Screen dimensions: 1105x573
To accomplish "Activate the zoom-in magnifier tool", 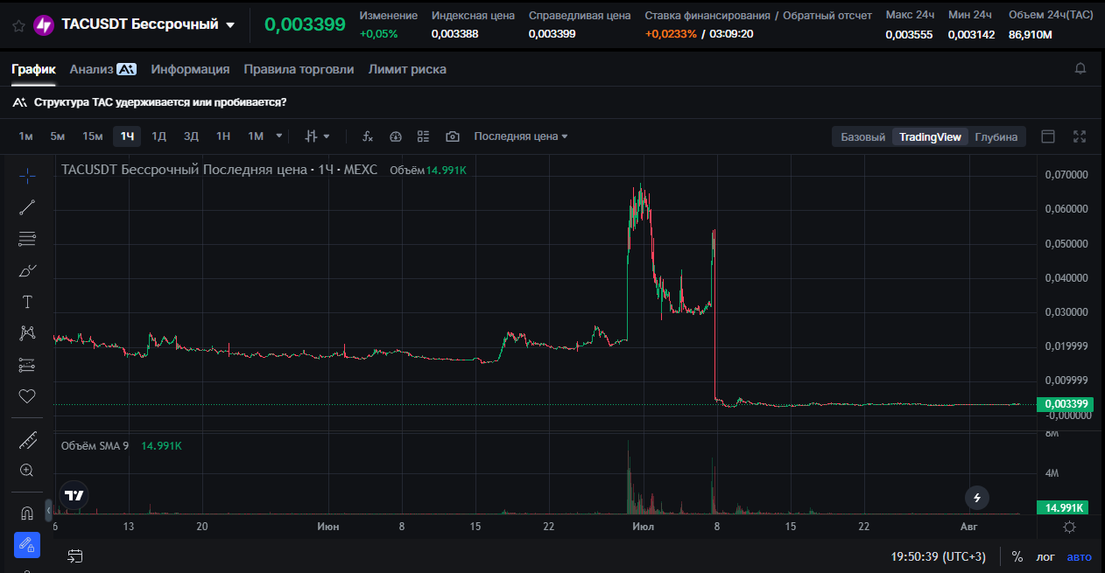I will point(27,471).
